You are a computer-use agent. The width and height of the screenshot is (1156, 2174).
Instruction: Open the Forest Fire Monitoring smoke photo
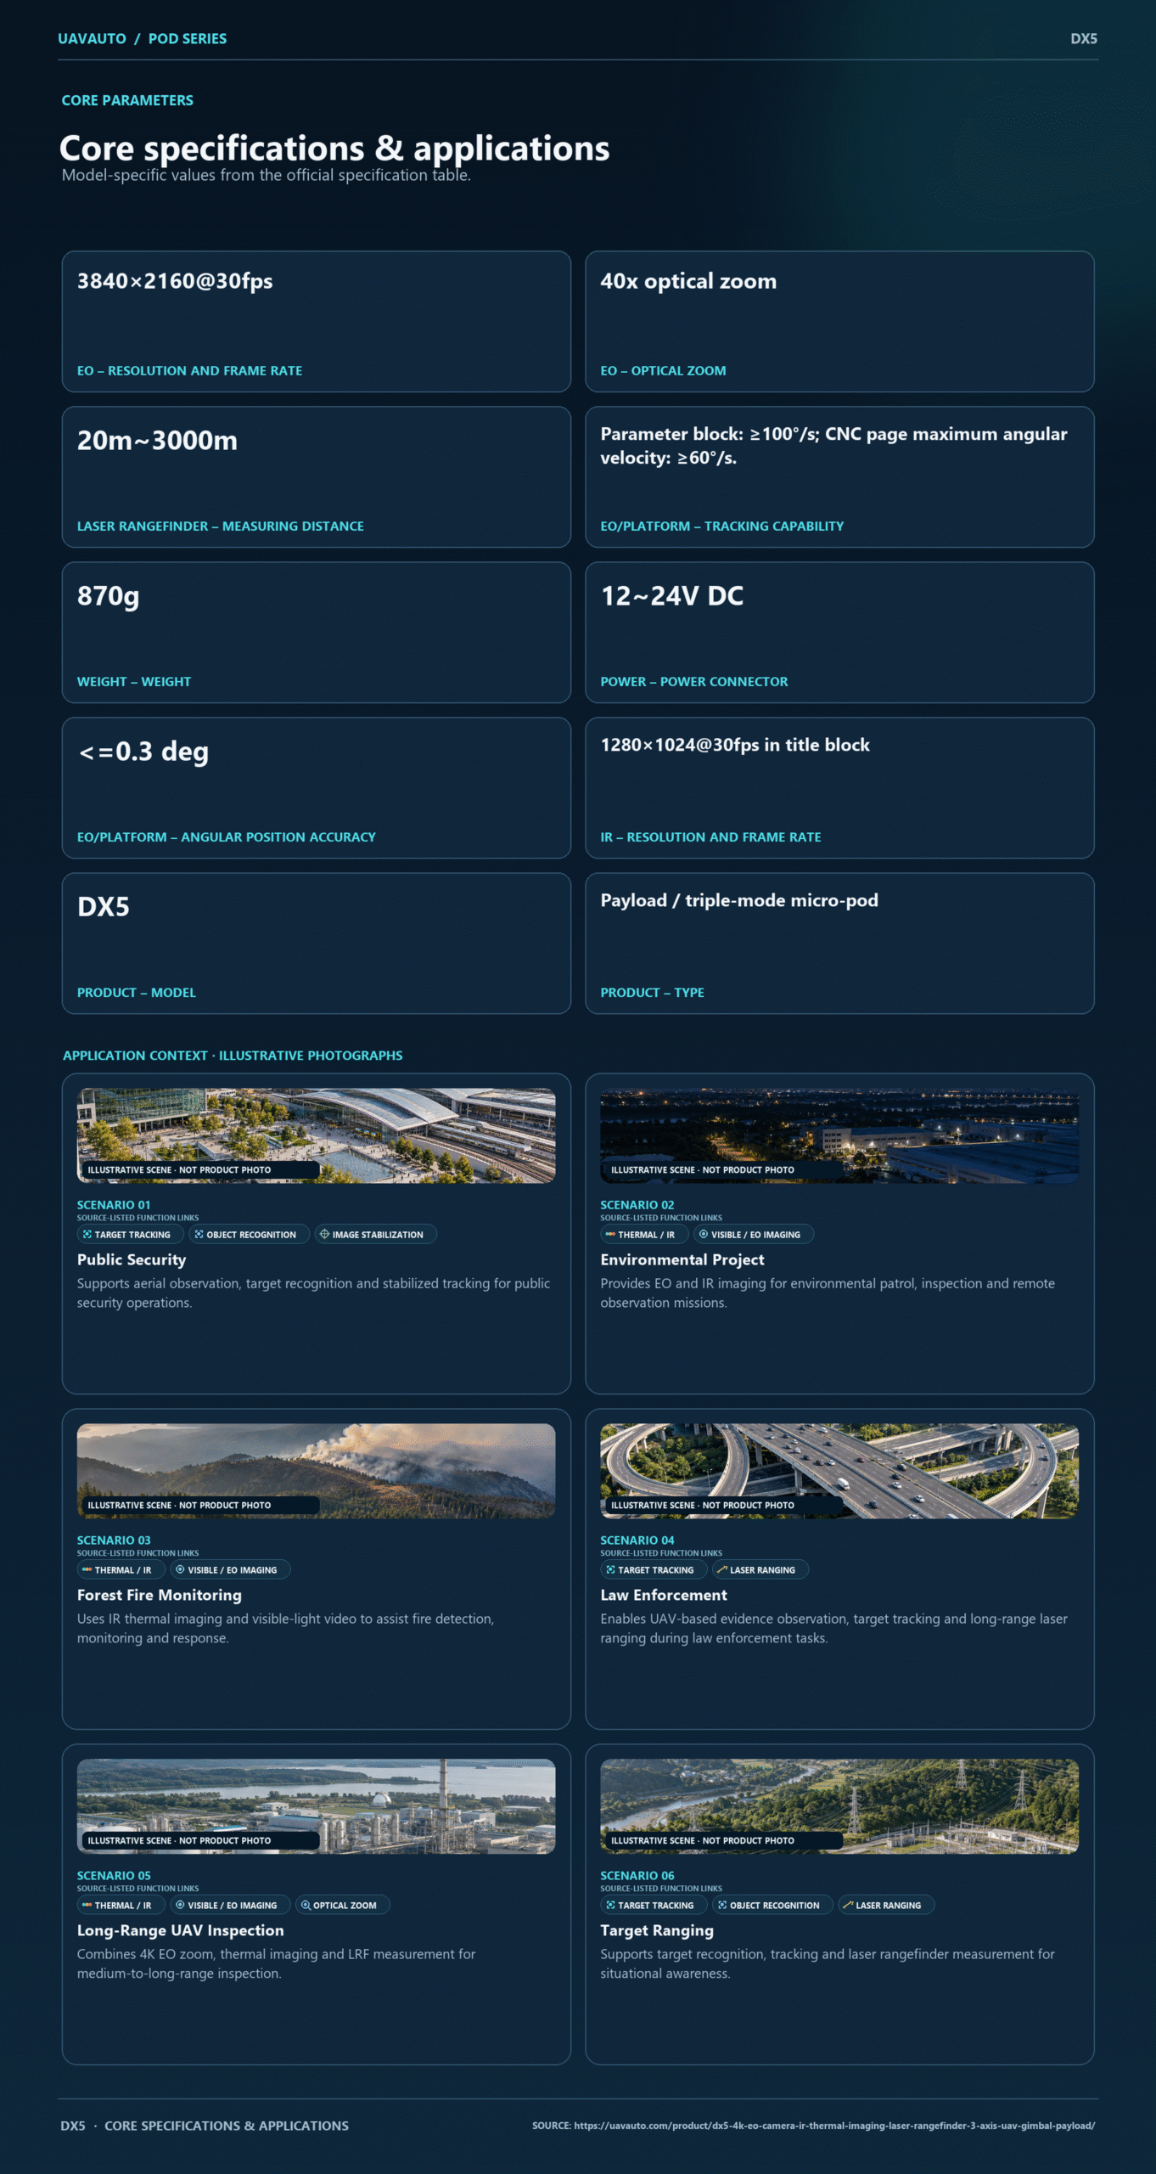(317, 1472)
